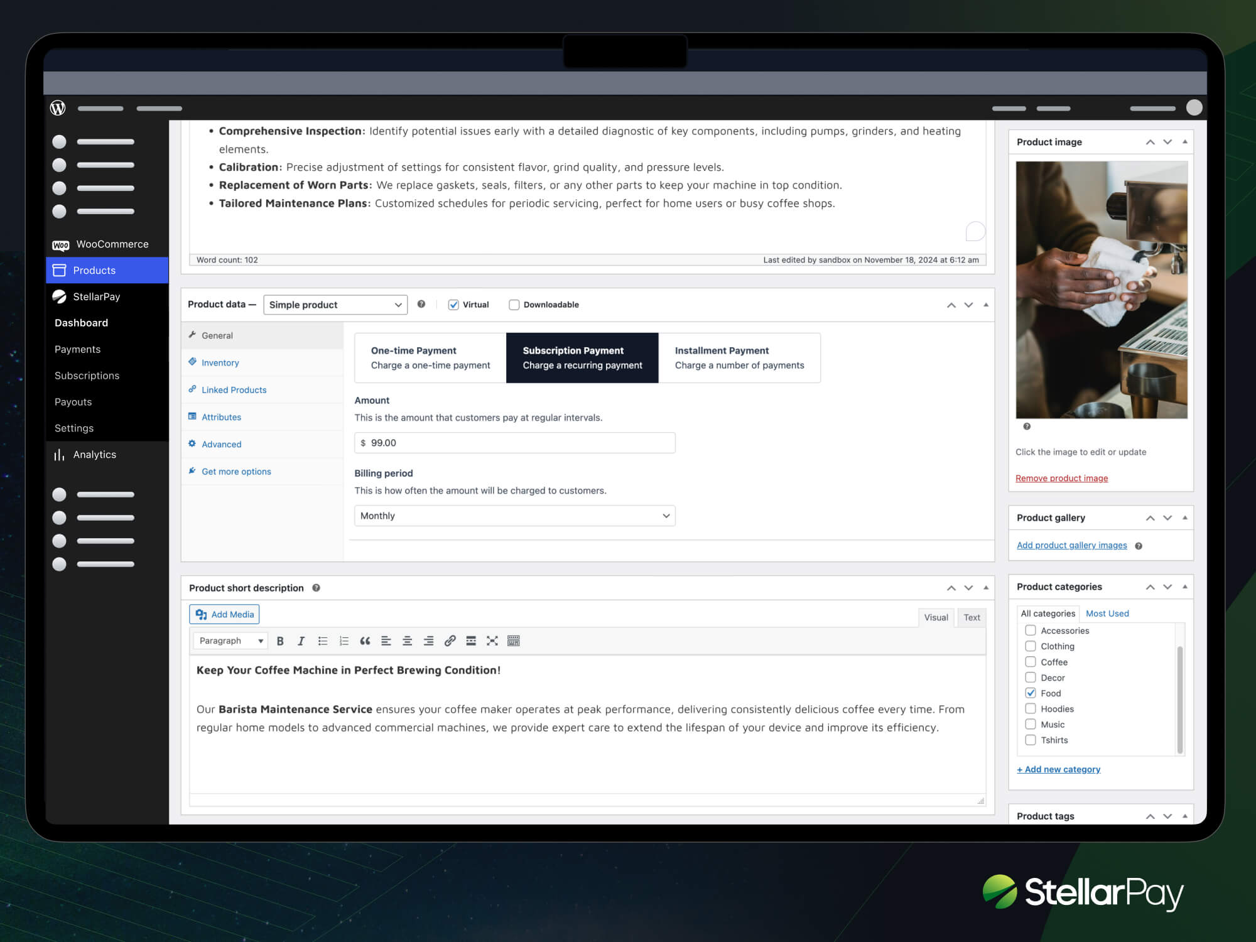Click Add product gallery images link
Screen dimensions: 1256x942
pyautogui.click(x=1071, y=546)
